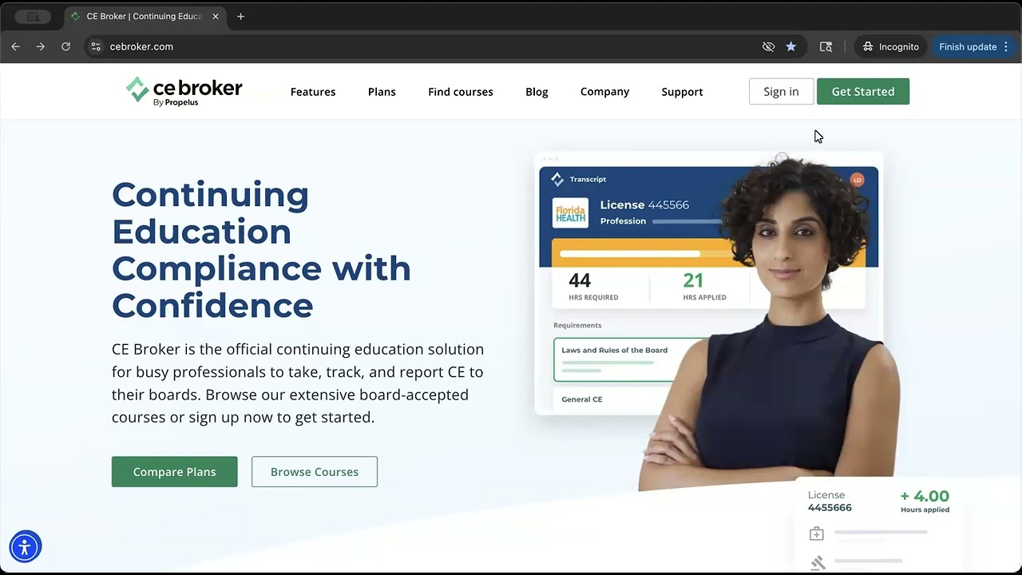This screenshot has height=575, width=1022.
Task: Click the tab list button at top left
Action: (x=33, y=16)
